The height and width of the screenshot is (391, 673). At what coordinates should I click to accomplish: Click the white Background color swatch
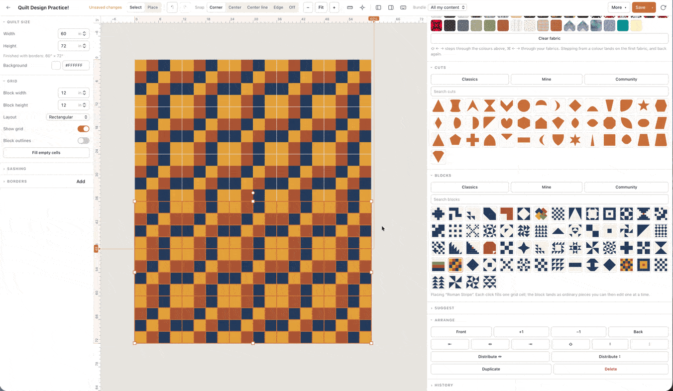[x=56, y=65]
